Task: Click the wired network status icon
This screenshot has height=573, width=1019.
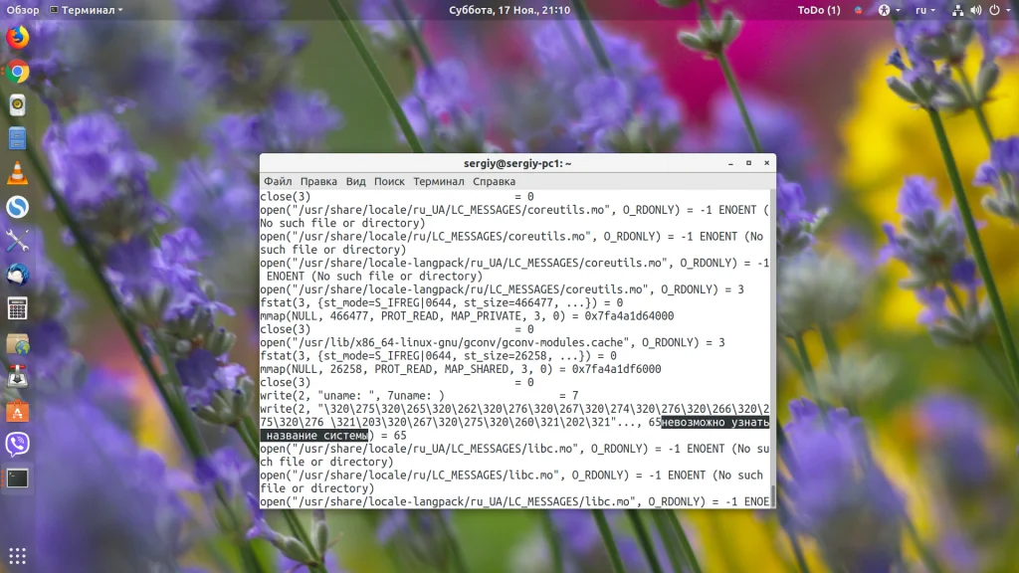Action: tap(958, 10)
